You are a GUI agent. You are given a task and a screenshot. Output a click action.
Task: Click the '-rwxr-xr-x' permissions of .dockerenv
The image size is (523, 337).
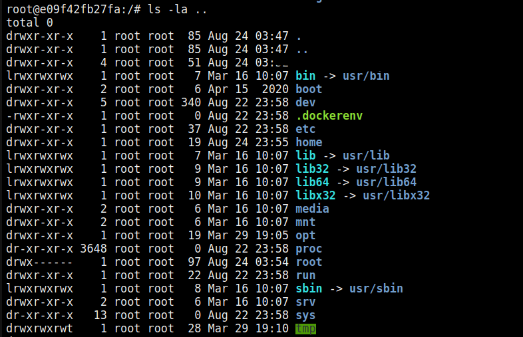(39, 116)
